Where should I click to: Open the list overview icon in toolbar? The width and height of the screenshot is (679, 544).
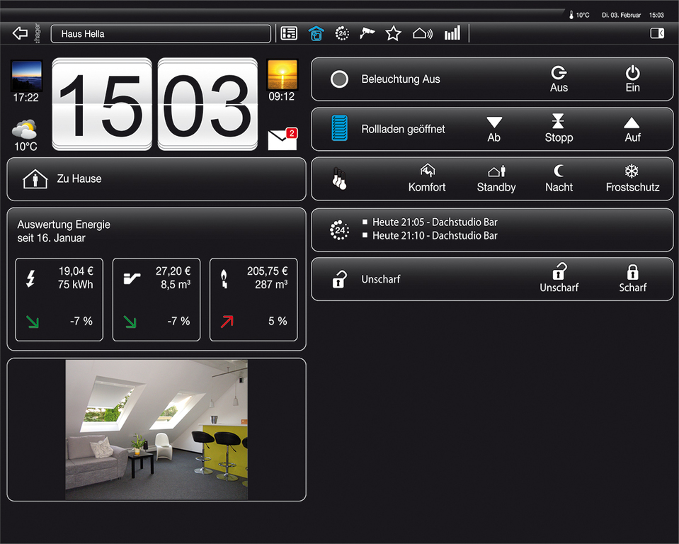289,33
